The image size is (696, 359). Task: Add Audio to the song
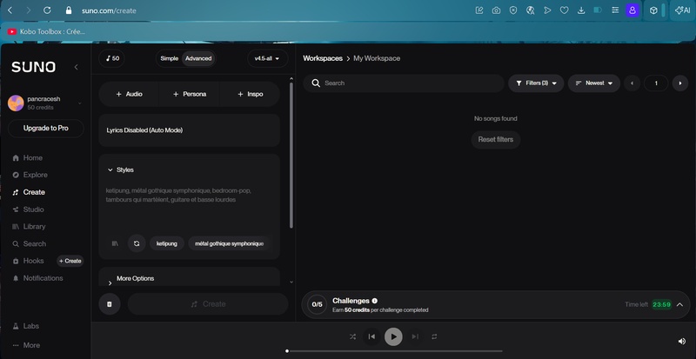click(x=129, y=94)
